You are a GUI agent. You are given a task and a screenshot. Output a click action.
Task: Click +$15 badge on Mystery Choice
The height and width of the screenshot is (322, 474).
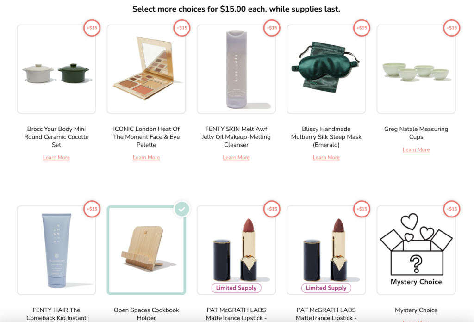click(x=451, y=209)
